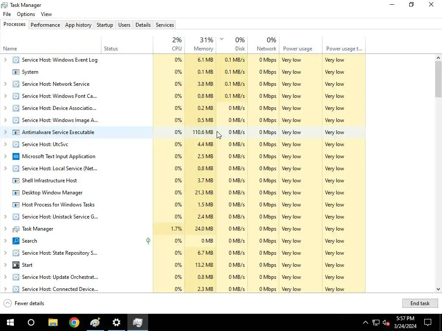Viewport: 442px width, 331px height.
Task: Click the Search process magnifier icon
Action: click(16, 241)
